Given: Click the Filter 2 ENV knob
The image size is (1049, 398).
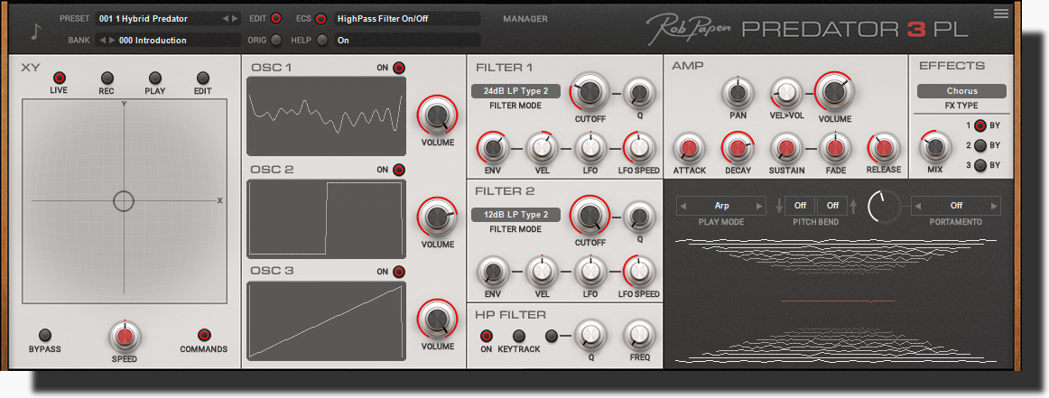Looking at the screenshot, I should coord(492,272).
